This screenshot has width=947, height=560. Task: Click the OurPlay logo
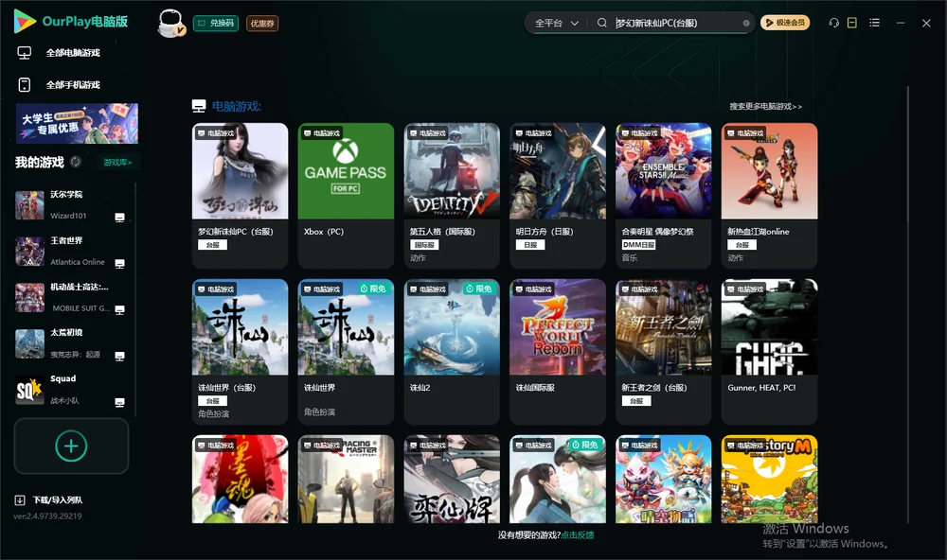point(71,22)
